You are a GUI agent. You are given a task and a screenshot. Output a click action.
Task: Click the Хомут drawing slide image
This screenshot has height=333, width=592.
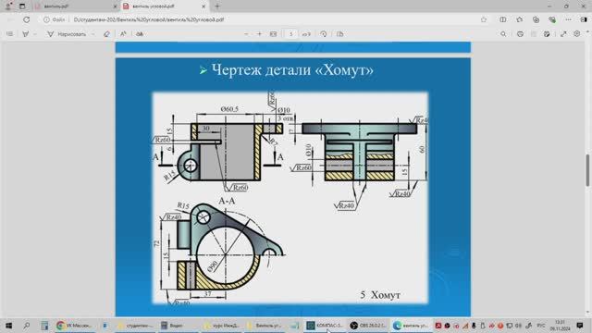point(290,198)
